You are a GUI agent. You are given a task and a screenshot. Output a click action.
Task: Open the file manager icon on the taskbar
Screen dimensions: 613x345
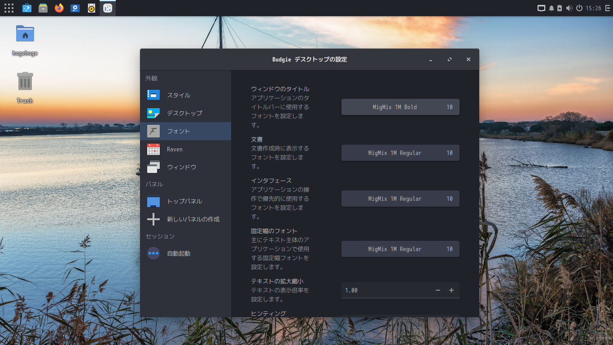[x=43, y=8]
